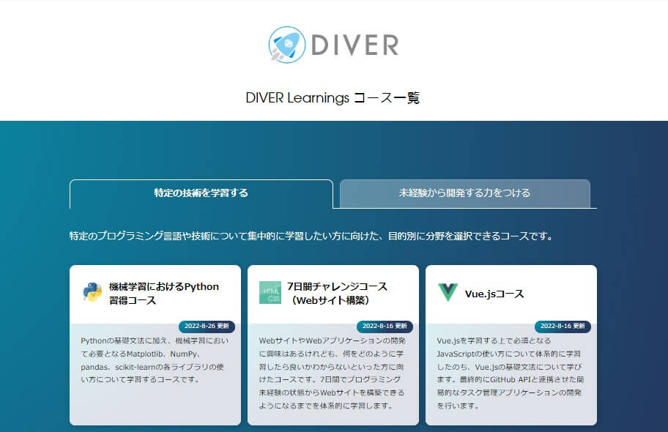Click the 2022-8-16 更新 badge on Web course
Image resolution: width=668 pixels, height=432 pixels.
coord(385,327)
